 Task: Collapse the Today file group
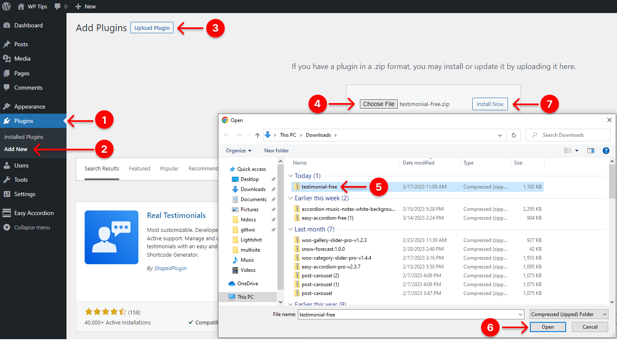290,176
